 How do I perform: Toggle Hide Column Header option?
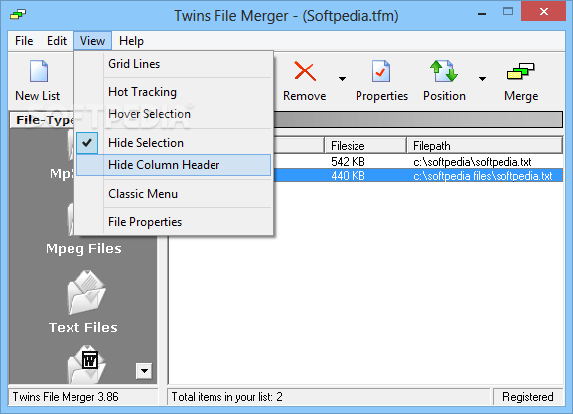click(174, 165)
